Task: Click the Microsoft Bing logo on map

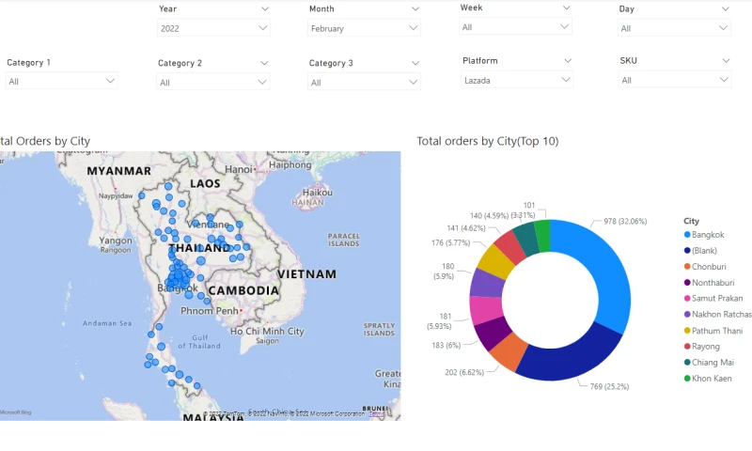Action: click(15, 412)
